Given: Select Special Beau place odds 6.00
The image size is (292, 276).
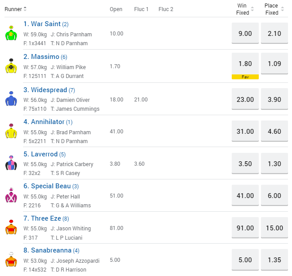Looking at the screenshot, I should tap(274, 196).
